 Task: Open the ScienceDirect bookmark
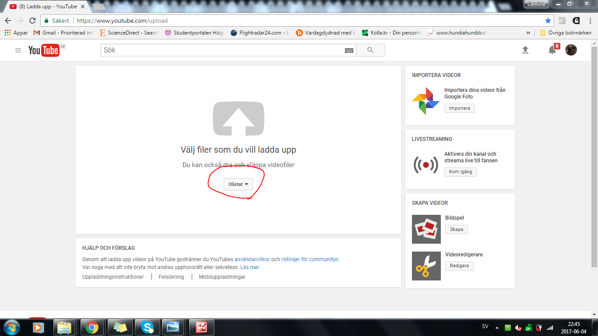129,33
